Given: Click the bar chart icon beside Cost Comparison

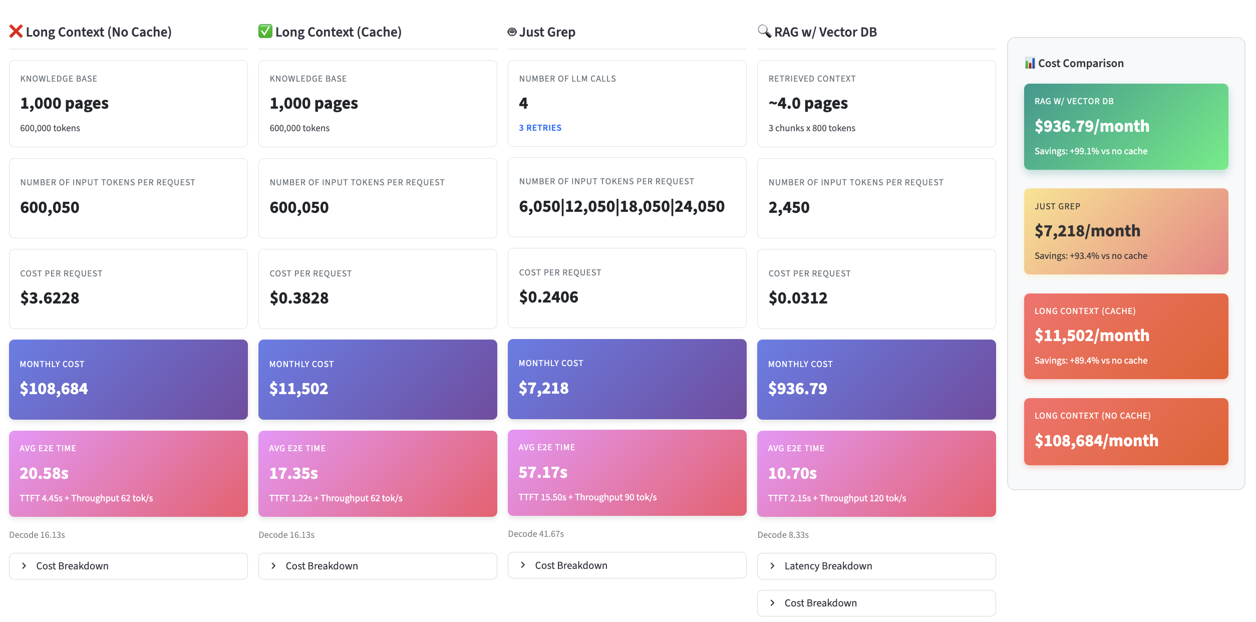Looking at the screenshot, I should [1030, 63].
